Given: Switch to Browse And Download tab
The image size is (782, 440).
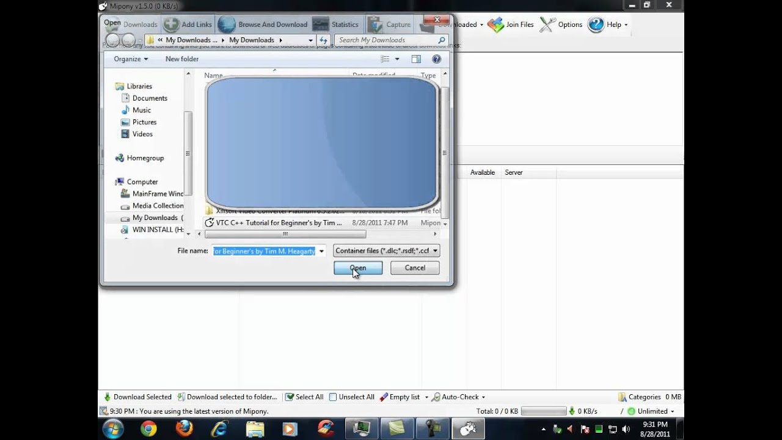Looking at the screenshot, I should pyautogui.click(x=263, y=24).
